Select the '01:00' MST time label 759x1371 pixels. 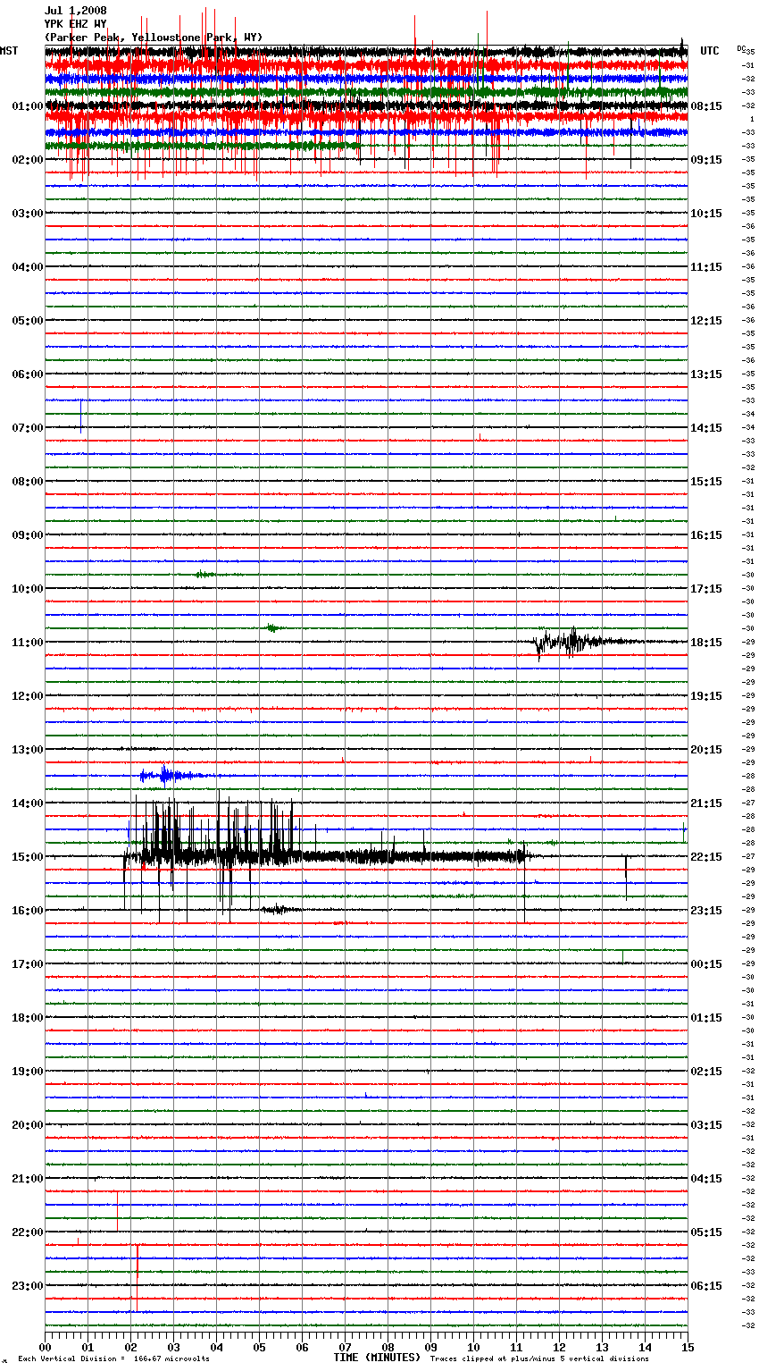pos(27,106)
